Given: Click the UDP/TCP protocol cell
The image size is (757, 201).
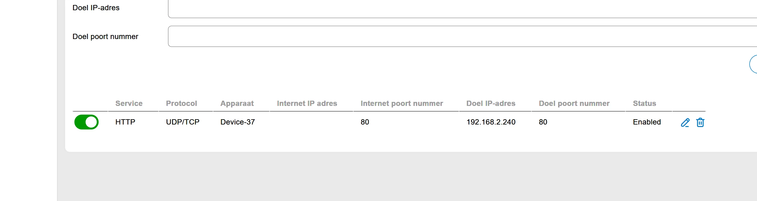Looking at the screenshot, I should click(183, 122).
